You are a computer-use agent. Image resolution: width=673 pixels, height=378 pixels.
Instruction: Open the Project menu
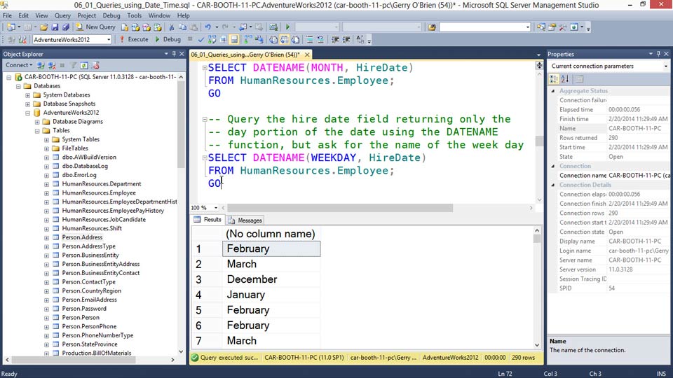pos(87,15)
